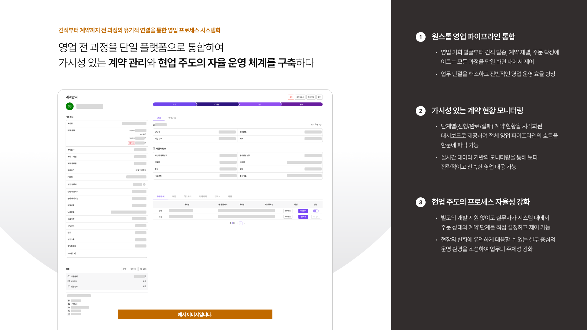Select the 진행 stage in pipeline bar

(x=217, y=105)
